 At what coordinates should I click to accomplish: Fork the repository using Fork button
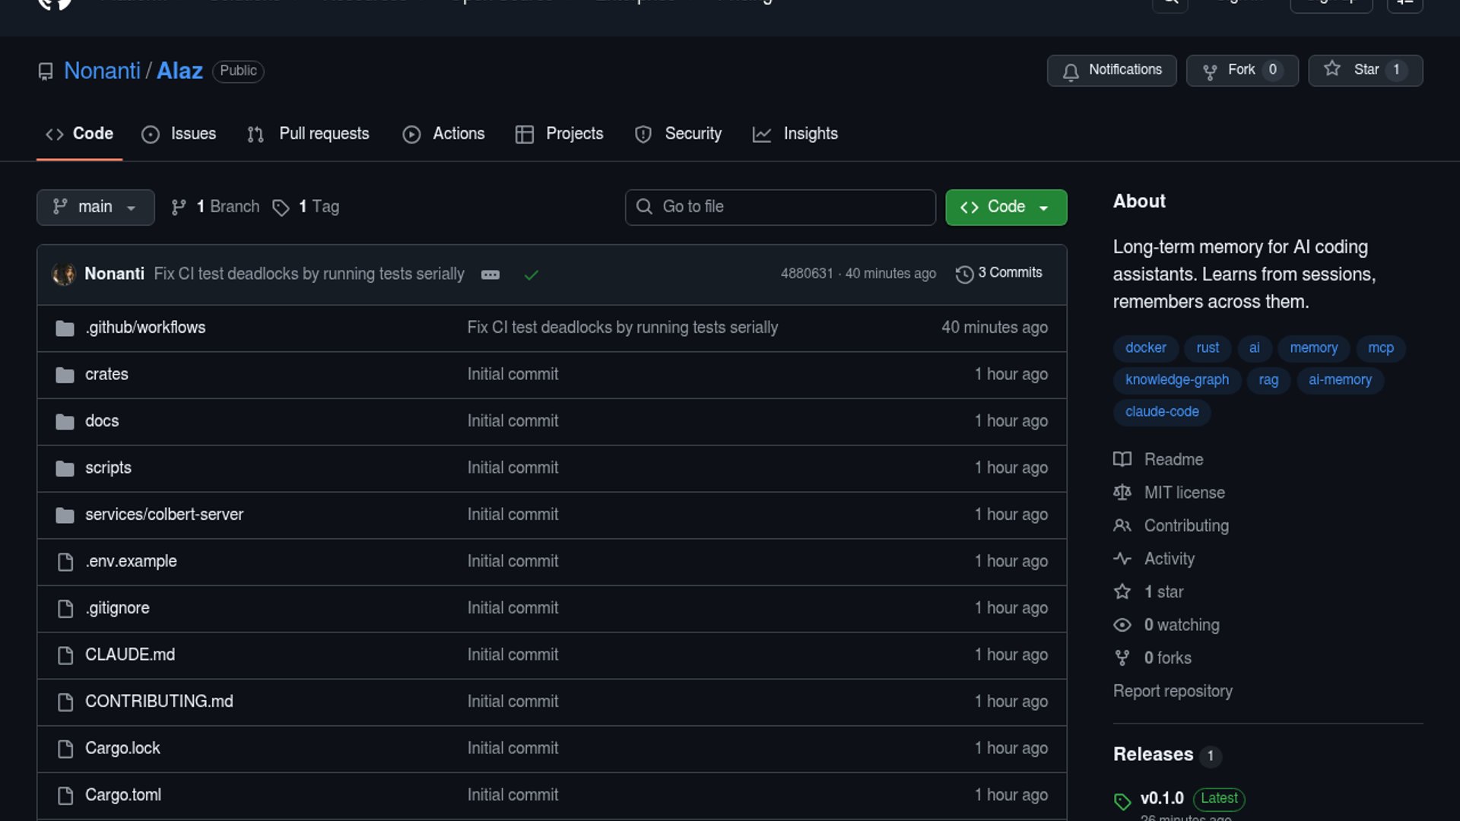(1242, 70)
